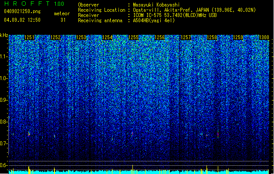Click the small echo just before 1258
The height and width of the screenshot is (174, 274).
(x=207, y=135)
